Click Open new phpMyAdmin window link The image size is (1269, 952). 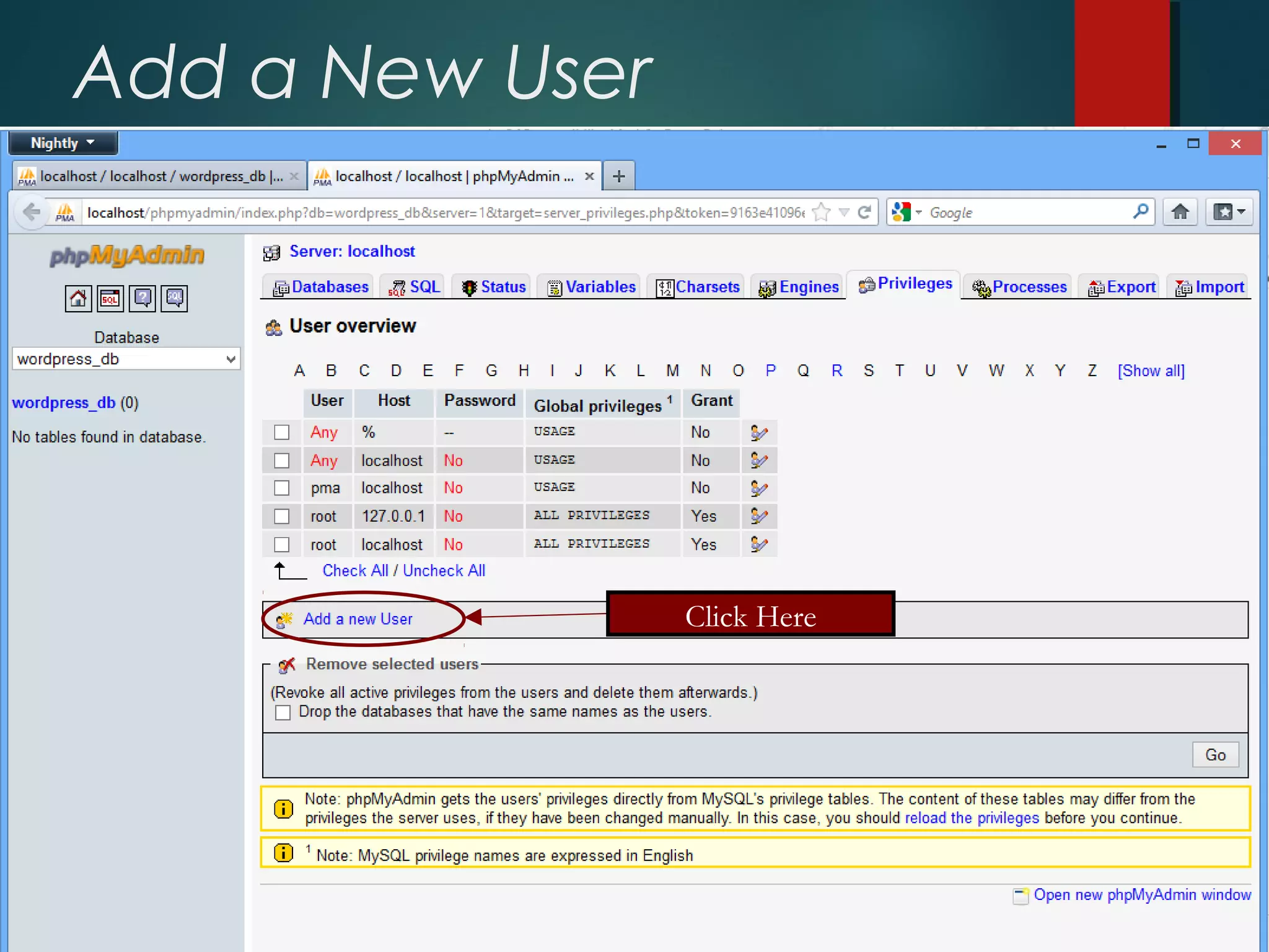1143,895
